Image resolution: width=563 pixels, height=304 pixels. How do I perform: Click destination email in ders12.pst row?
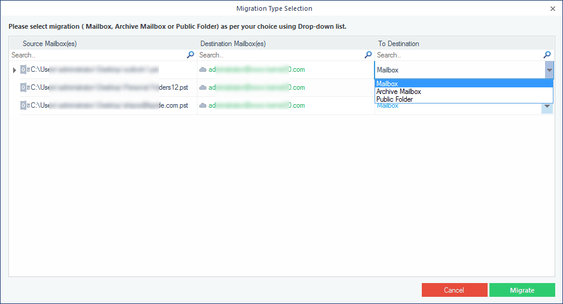point(257,87)
